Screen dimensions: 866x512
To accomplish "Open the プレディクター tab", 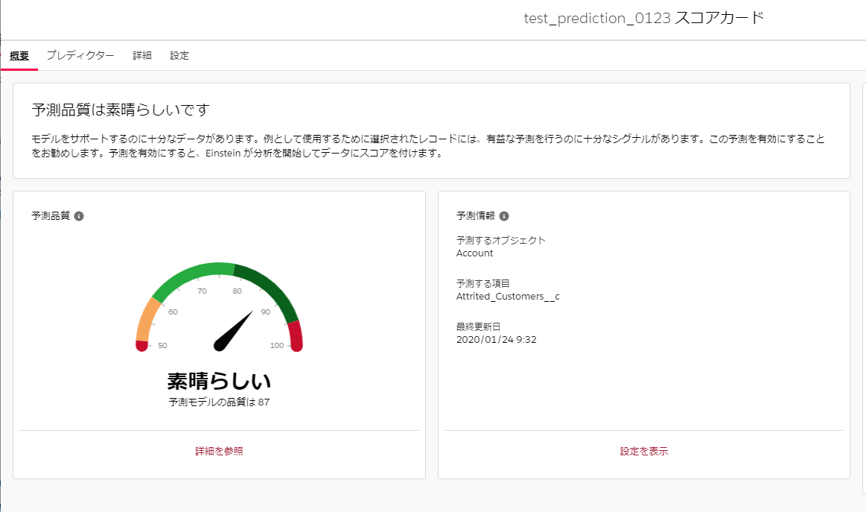I will tap(80, 56).
